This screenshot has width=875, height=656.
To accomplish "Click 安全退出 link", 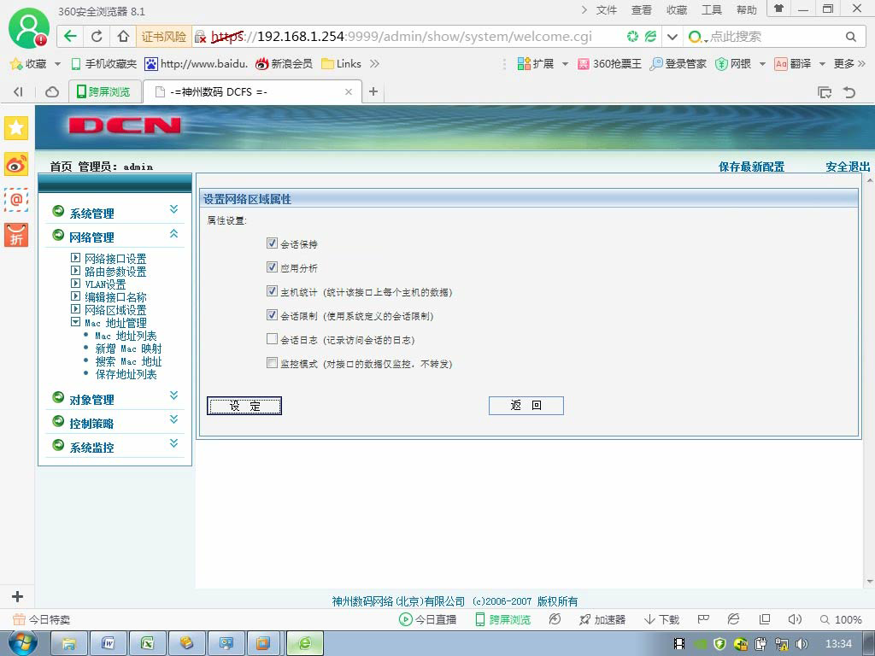I will tap(848, 167).
